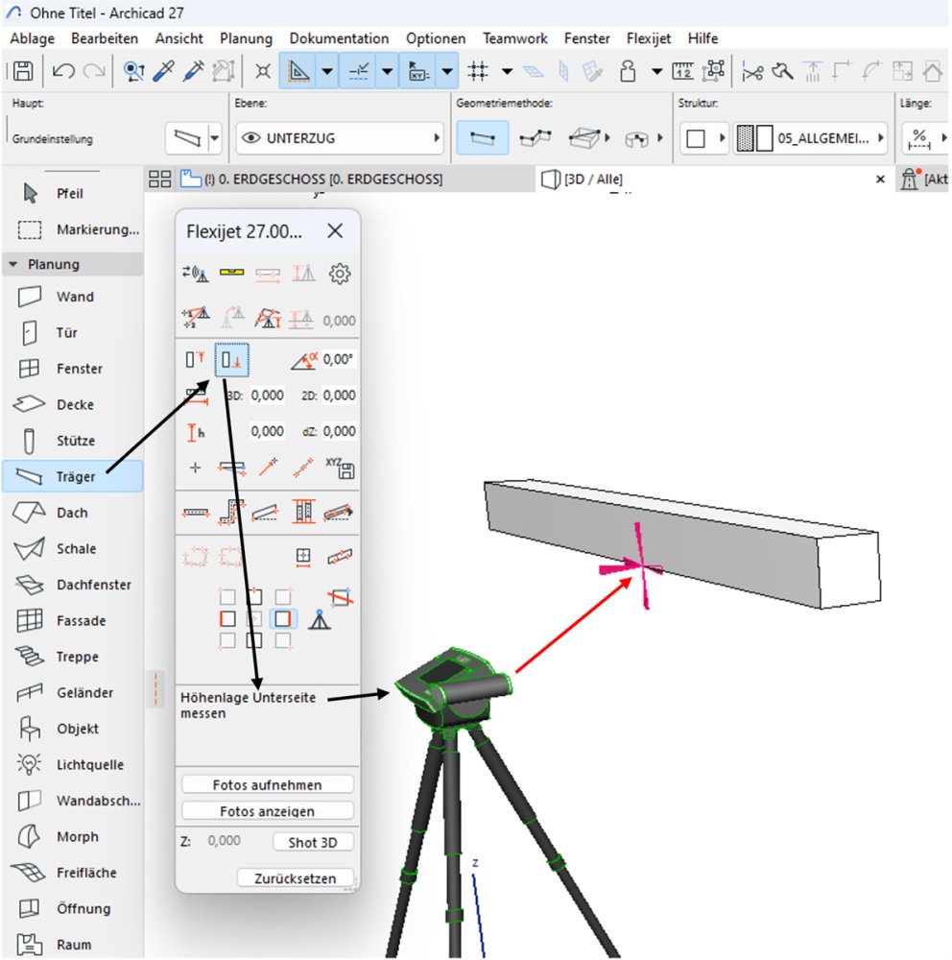The image size is (952, 960).
Task: Select the Treppe tool in the toolbox
Action: [x=73, y=657]
